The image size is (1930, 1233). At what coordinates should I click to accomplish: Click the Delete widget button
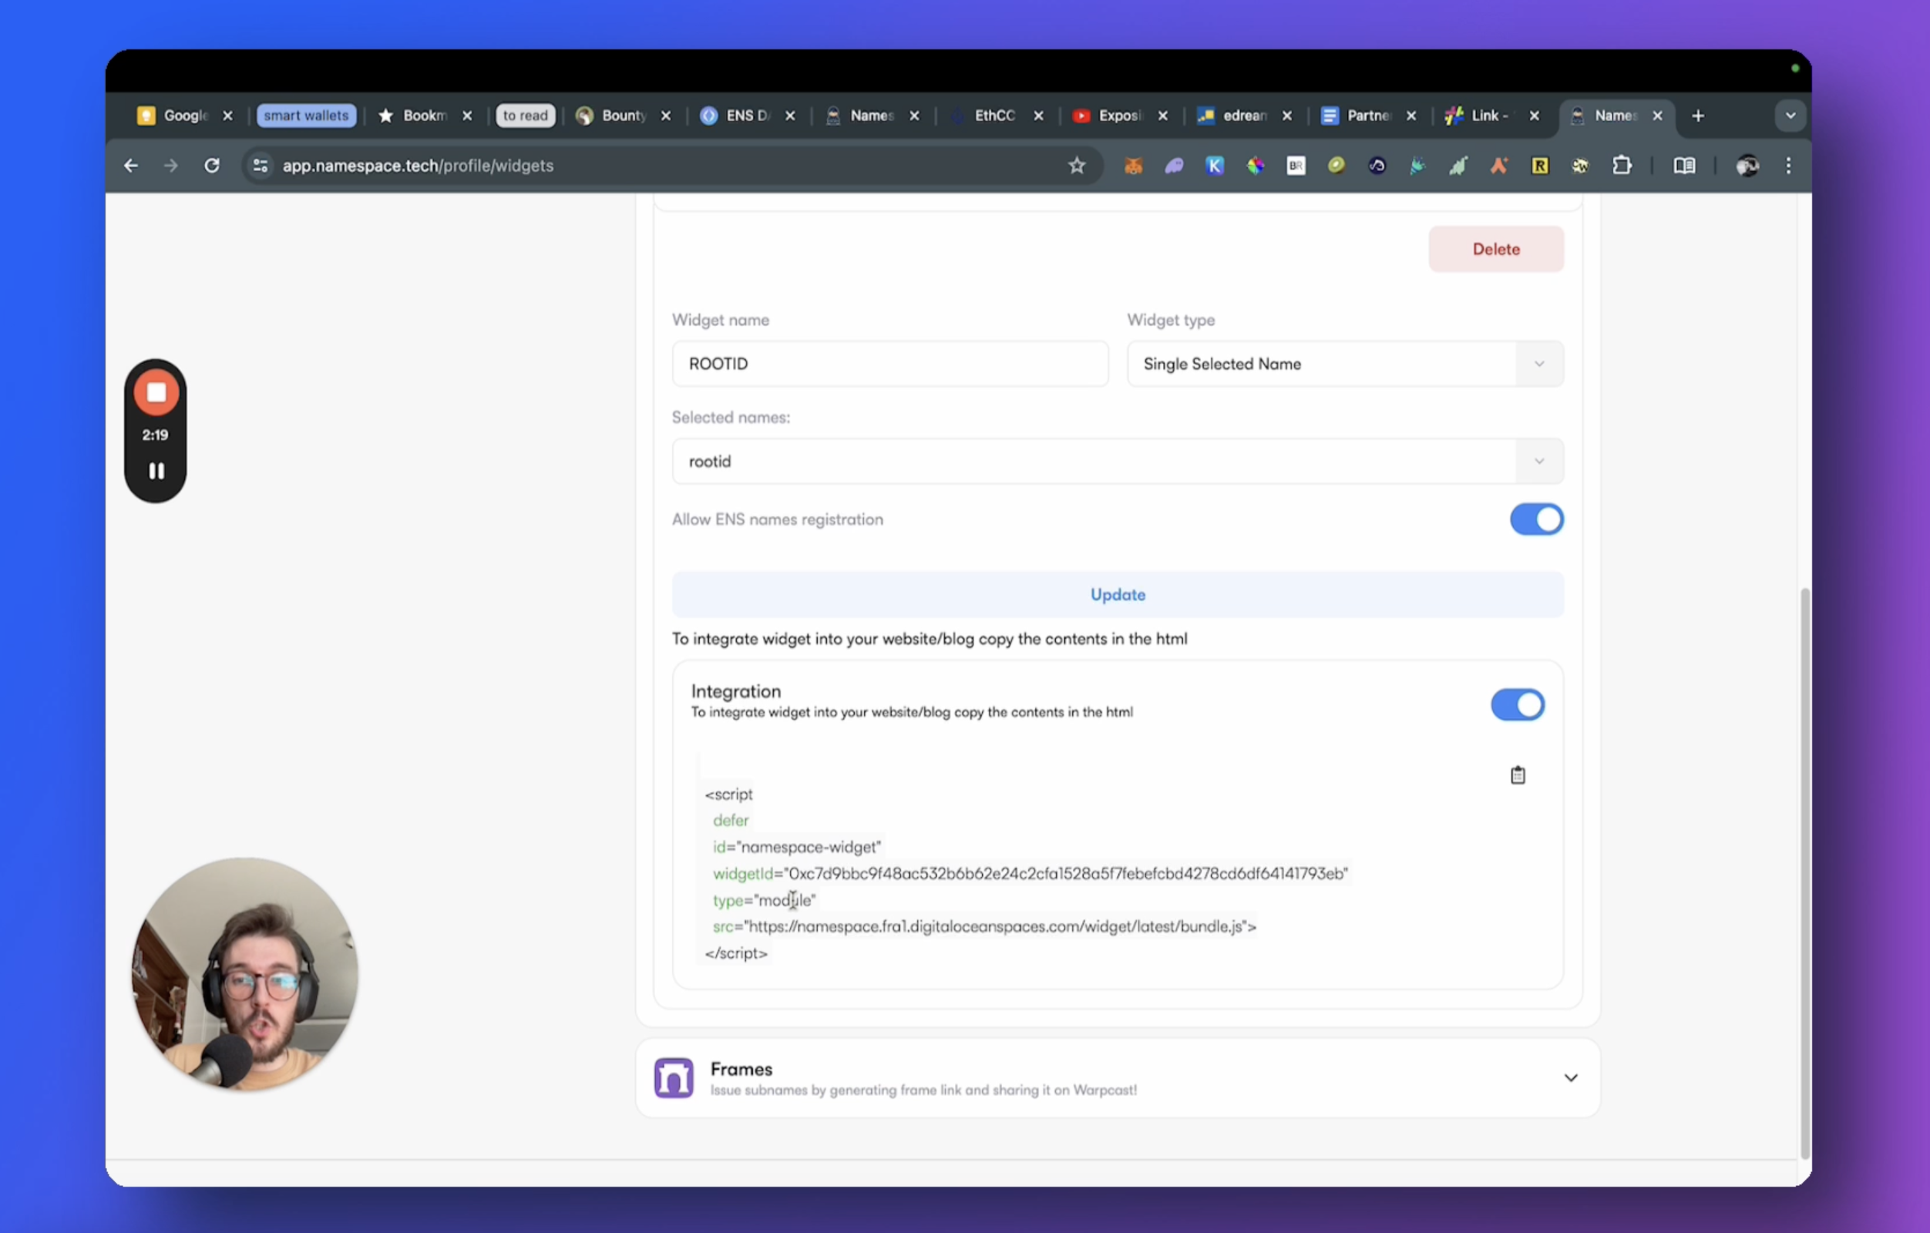pyautogui.click(x=1495, y=249)
